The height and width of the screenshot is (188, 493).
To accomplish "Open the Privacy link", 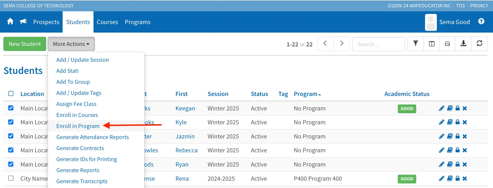I will point(479,6).
